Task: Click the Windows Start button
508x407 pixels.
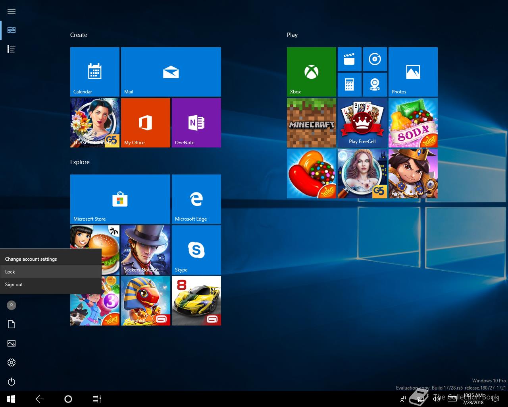Action: pyautogui.click(x=11, y=399)
